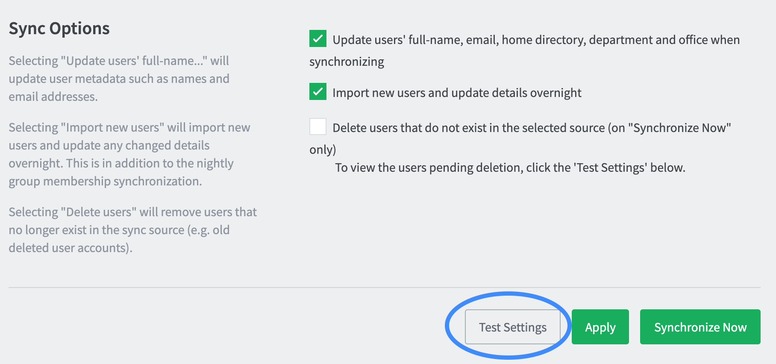Click the help paragraph about updating user metadata
Image resolution: width=776 pixels, height=364 pixels.
119,79
